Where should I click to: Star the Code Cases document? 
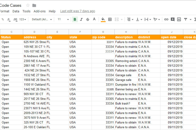(x=28, y=5)
